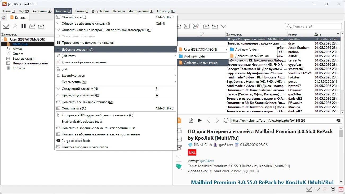Click the back arrow in article viewer
This screenshot has height=194, width=345.
pos(209,120)
